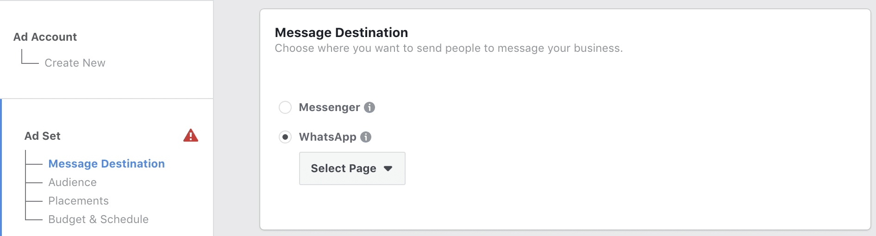Click the caret arrow on Select Page

click(x=388, y=168)
